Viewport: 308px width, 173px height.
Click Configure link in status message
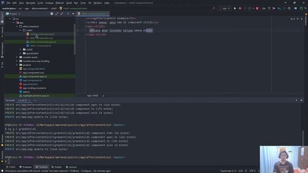pos(86,171)
